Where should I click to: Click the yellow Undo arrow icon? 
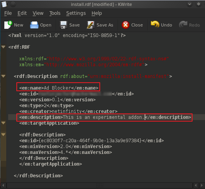coord(155,24)
